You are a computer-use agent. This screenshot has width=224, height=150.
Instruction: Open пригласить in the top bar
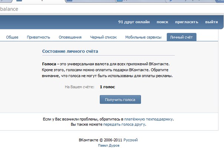coord(187,22)
